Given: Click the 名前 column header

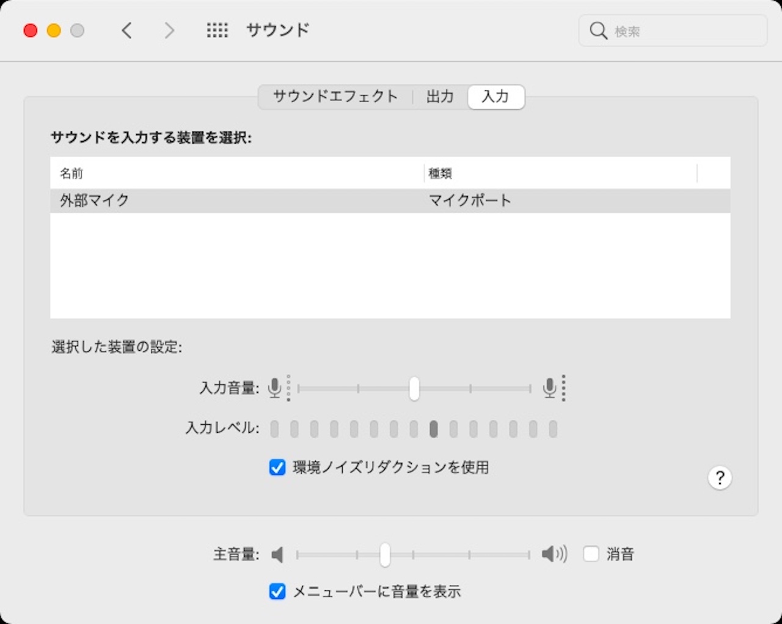Looking at the screenshot, I should [237, 174].
